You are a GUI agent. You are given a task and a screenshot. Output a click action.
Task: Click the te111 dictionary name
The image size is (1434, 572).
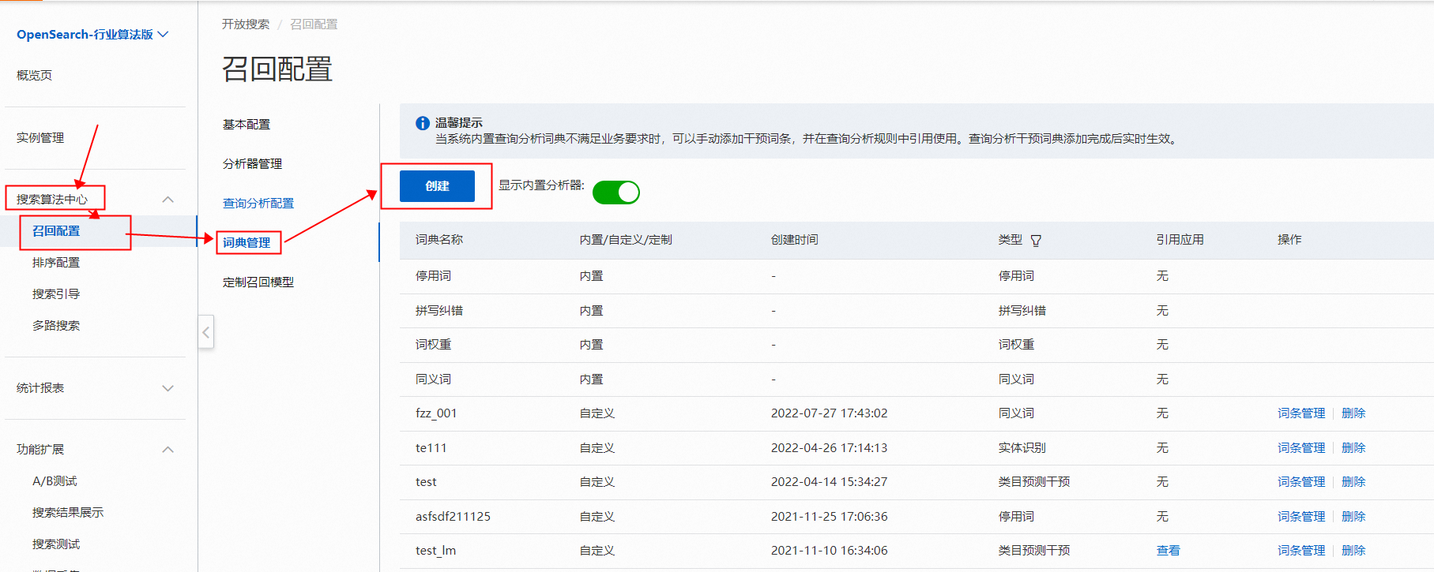(x=431, y=448)
